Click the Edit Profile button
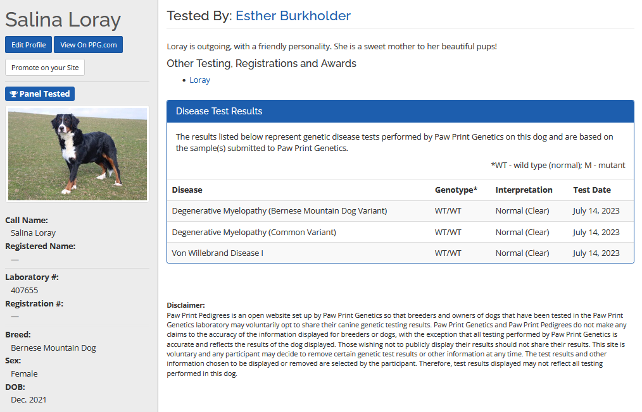The height and width of the screenshot is (412, 642). click(x=28, y=45)
